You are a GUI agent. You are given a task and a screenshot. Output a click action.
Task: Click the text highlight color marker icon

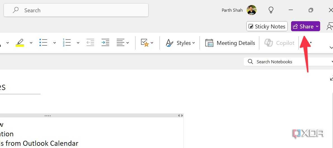[20, 43]
